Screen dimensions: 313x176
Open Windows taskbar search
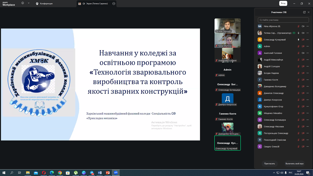(x=12, y=173)
